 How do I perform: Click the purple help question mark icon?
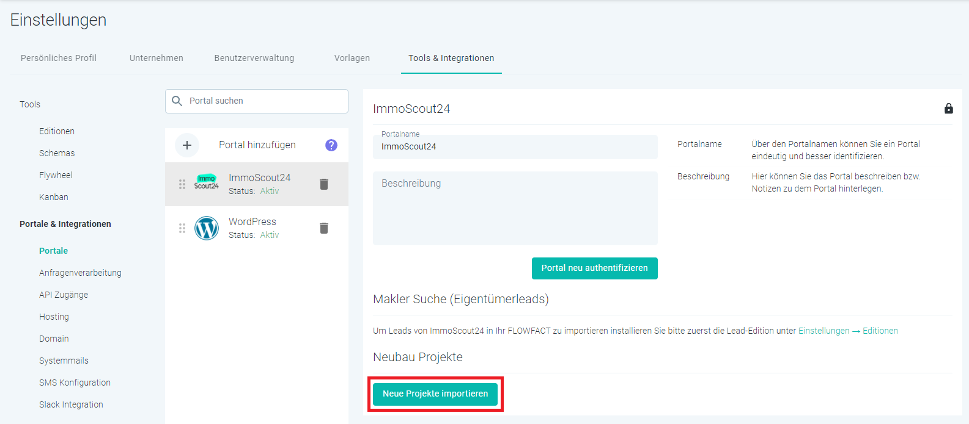[x=331, y=145]
